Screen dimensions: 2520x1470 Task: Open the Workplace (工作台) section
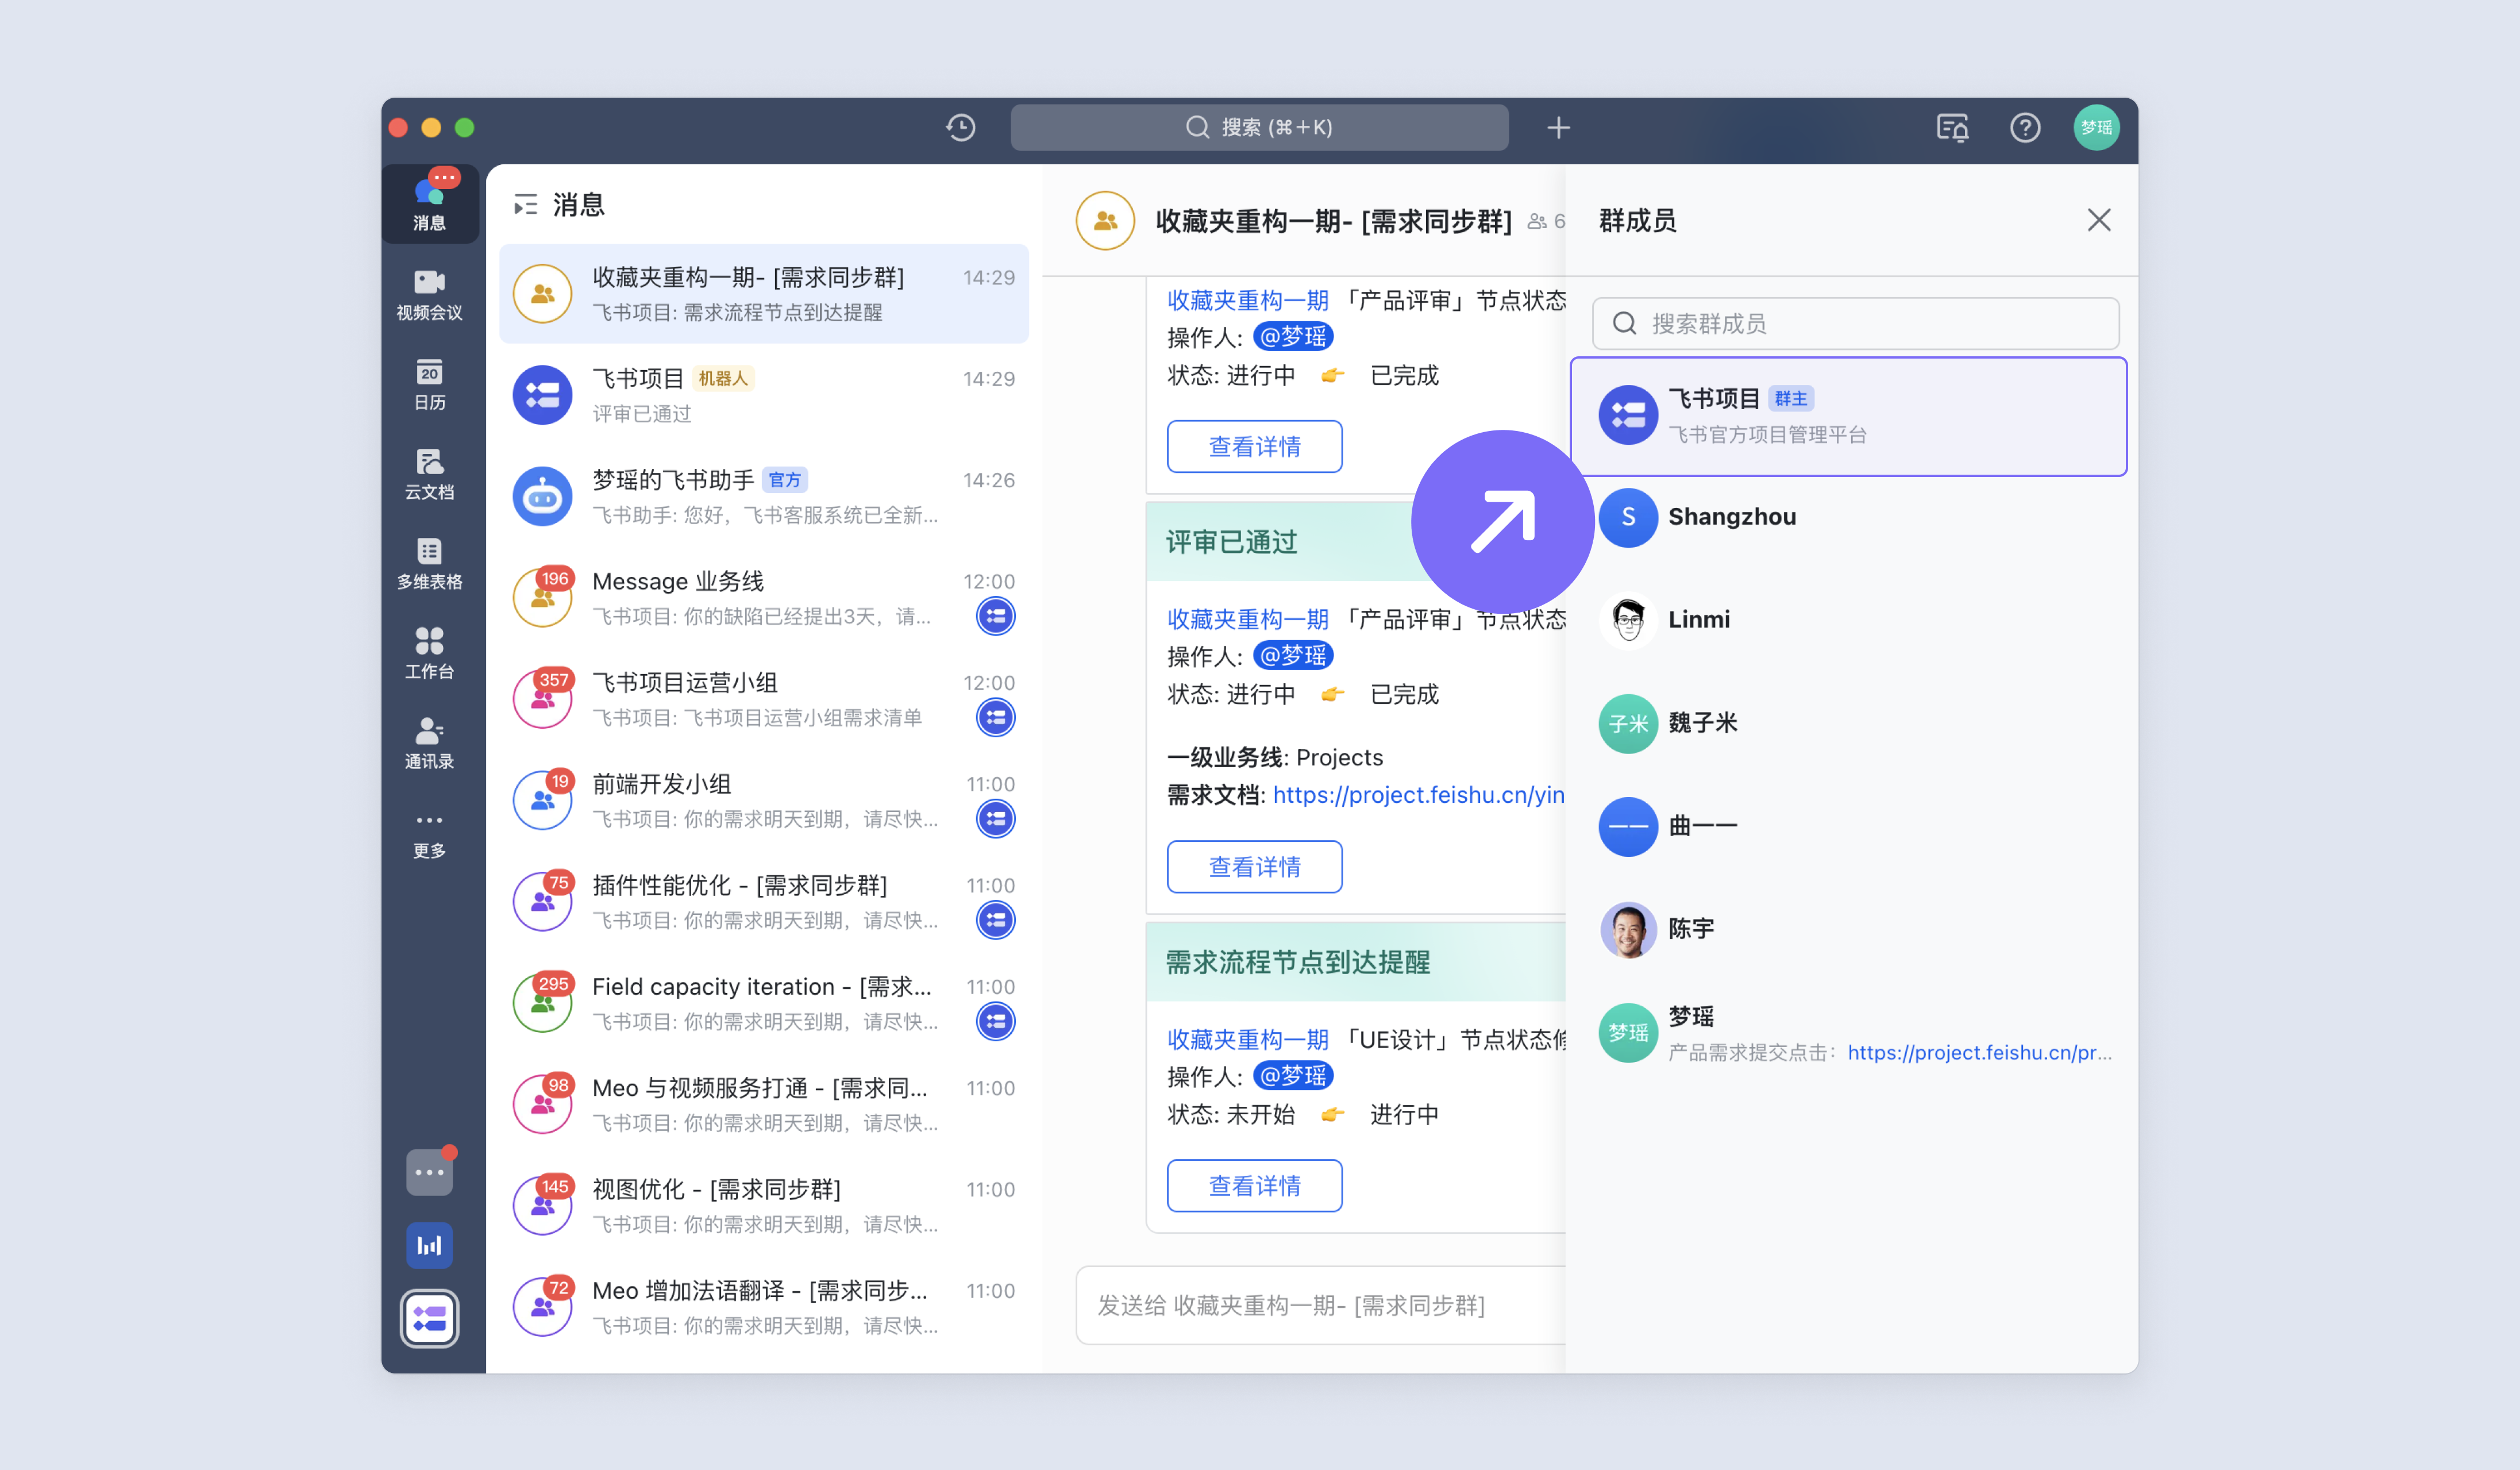430,654
